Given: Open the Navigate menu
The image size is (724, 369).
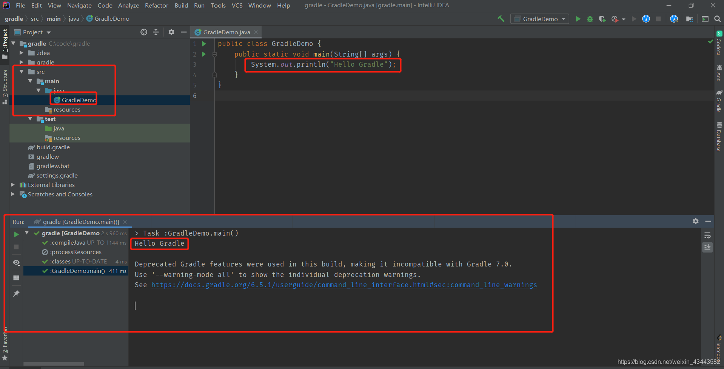Looking at the screenshot, I should click(79, 5).
